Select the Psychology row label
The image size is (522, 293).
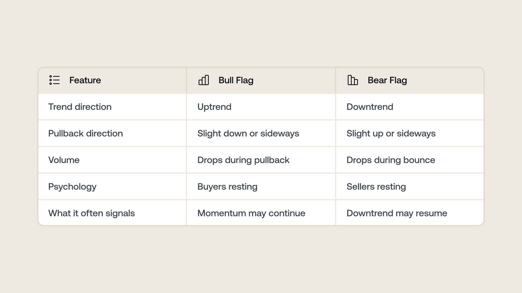(72, 186)
